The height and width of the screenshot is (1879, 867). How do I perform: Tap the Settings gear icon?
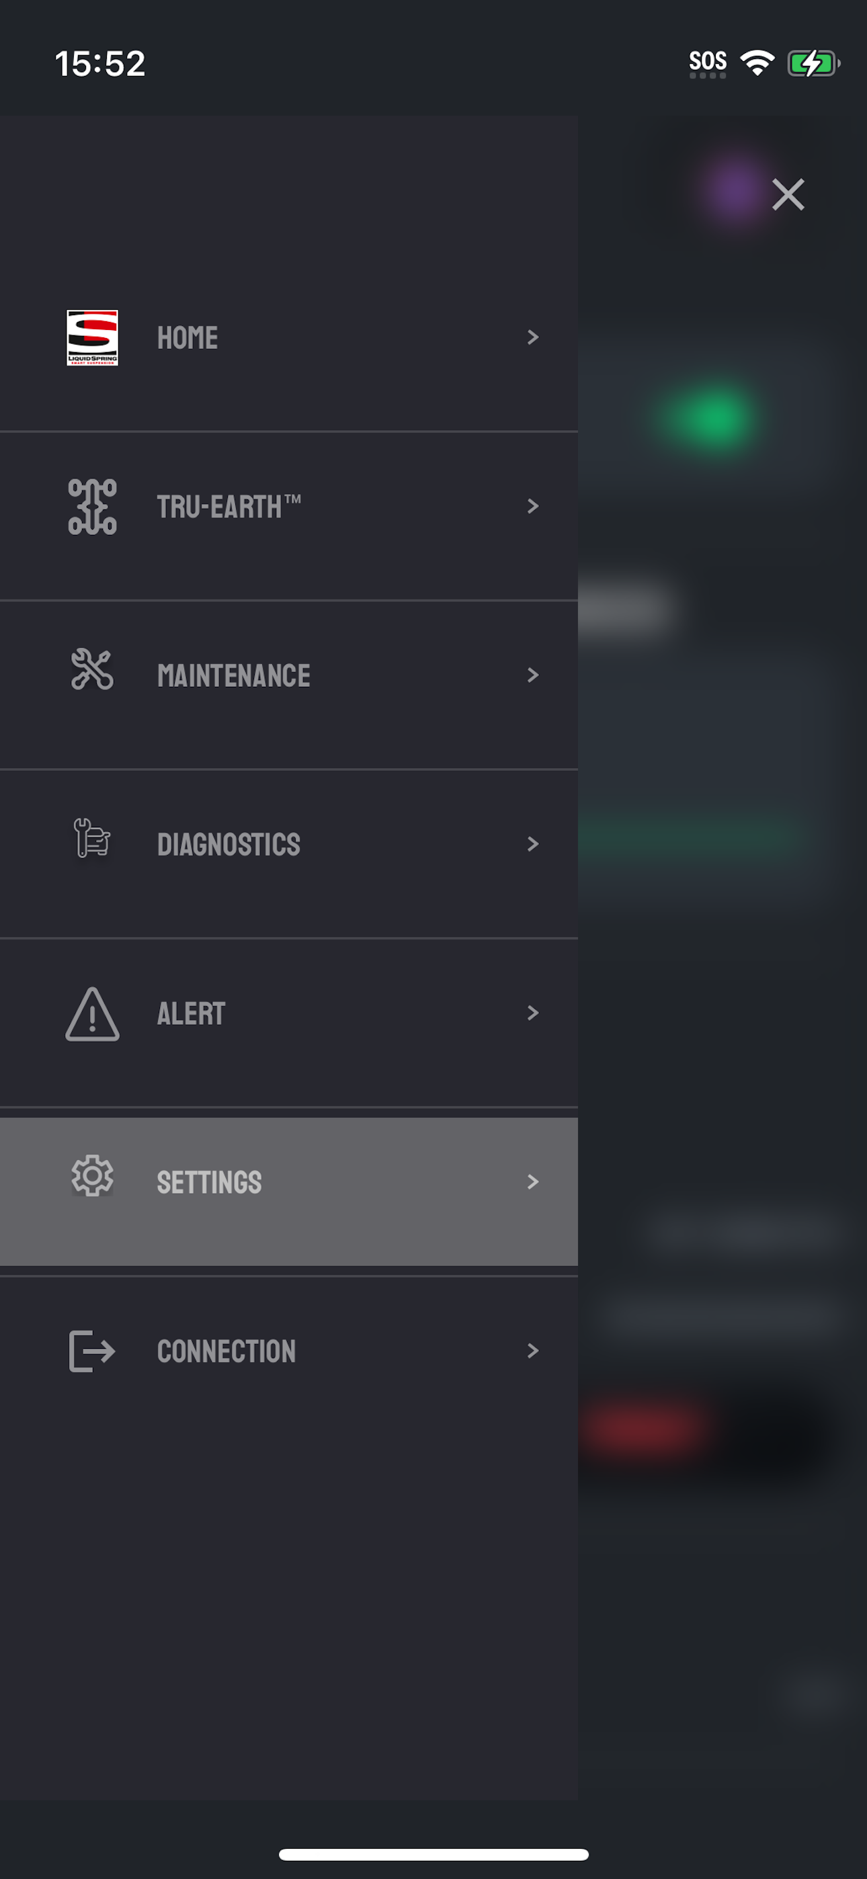pyautogui.click(x=92, y=1175)
